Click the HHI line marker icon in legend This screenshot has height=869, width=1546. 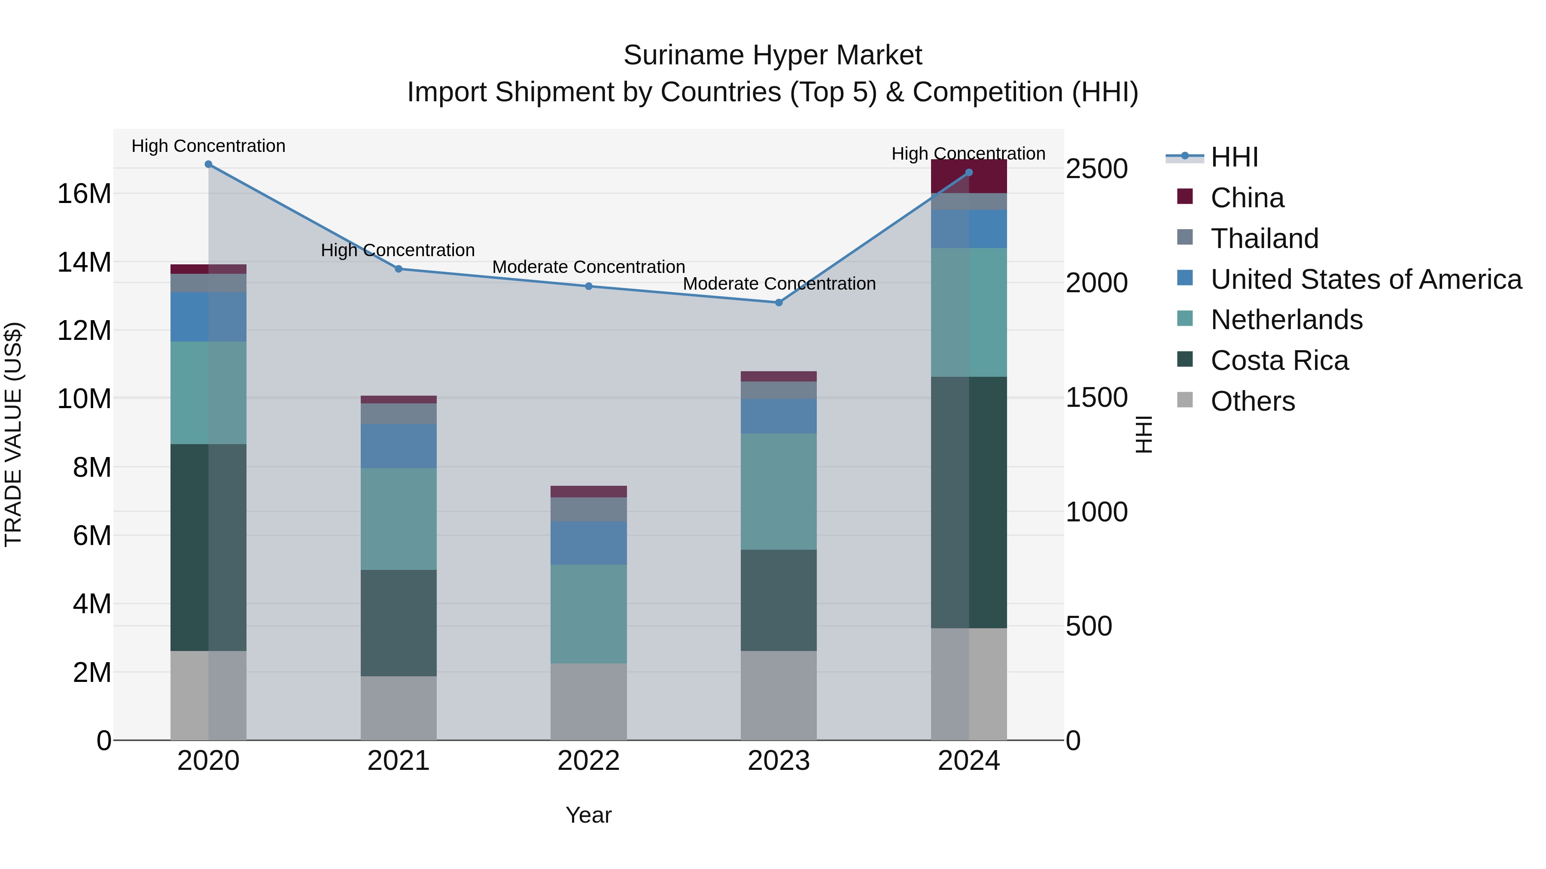pyautogui.click(x=1185, y=156)
